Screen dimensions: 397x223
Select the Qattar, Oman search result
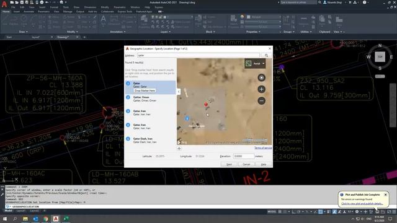(150, 99)
